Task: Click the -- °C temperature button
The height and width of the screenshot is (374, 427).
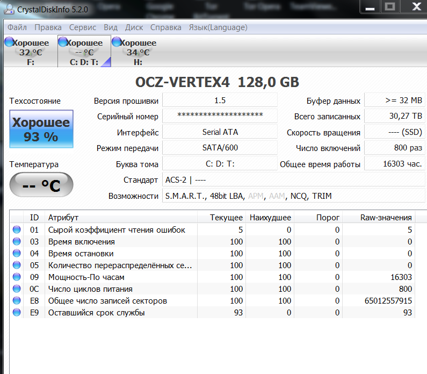Action: (x=41, y=185)
